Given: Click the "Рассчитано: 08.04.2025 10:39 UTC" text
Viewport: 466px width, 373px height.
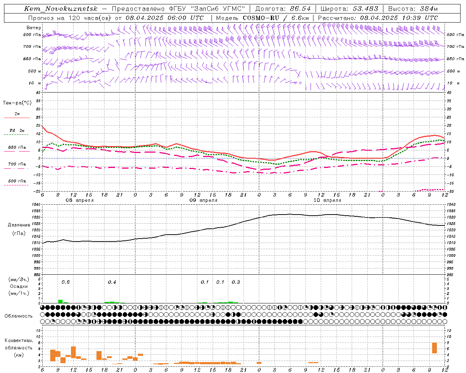Looking at the screenshot, I should point(378,18).
